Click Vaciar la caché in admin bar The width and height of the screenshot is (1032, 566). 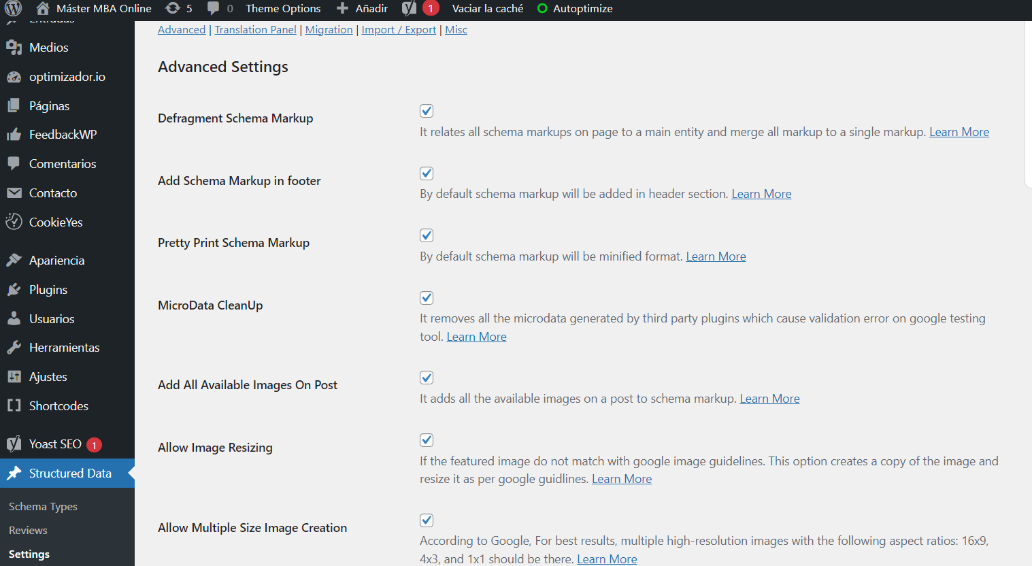pos(488,9)
